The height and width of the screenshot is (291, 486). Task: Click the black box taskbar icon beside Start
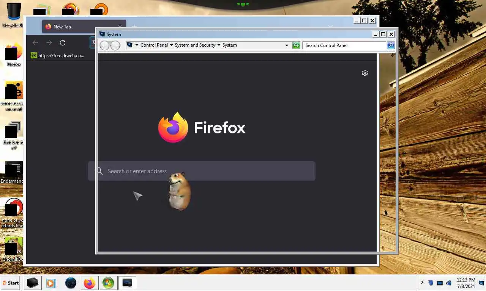click(x=33, y=283)
